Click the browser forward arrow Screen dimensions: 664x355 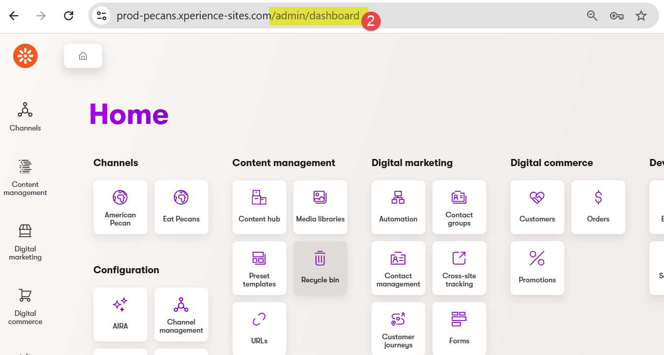click(41, 16)
